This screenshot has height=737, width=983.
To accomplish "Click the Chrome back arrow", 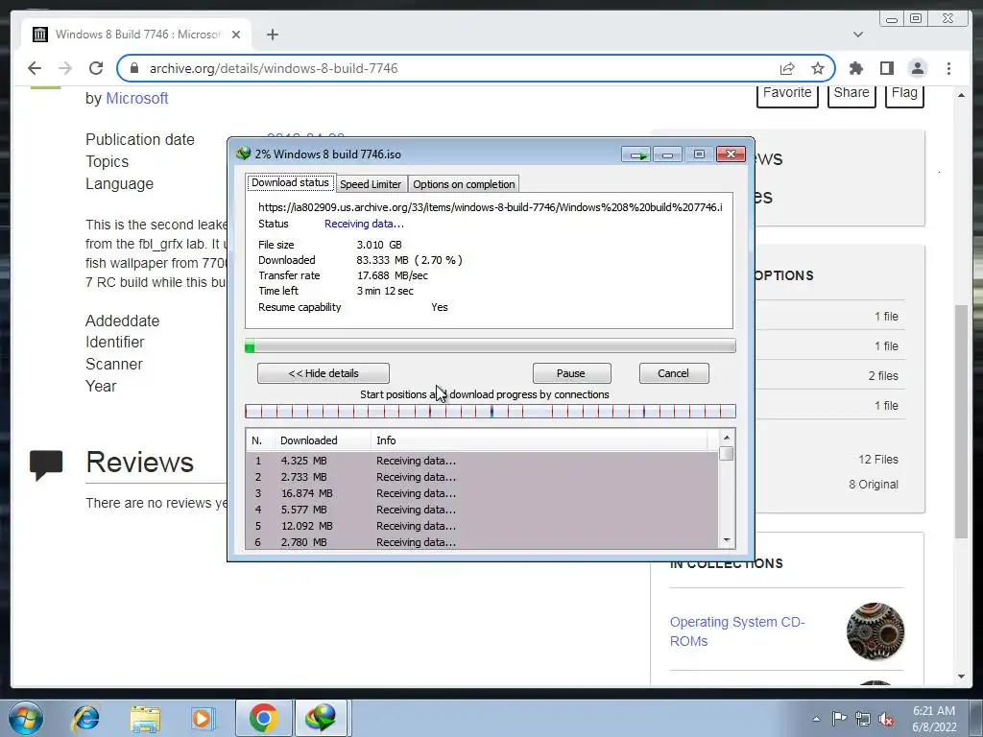I will click(x=35, y=68).
